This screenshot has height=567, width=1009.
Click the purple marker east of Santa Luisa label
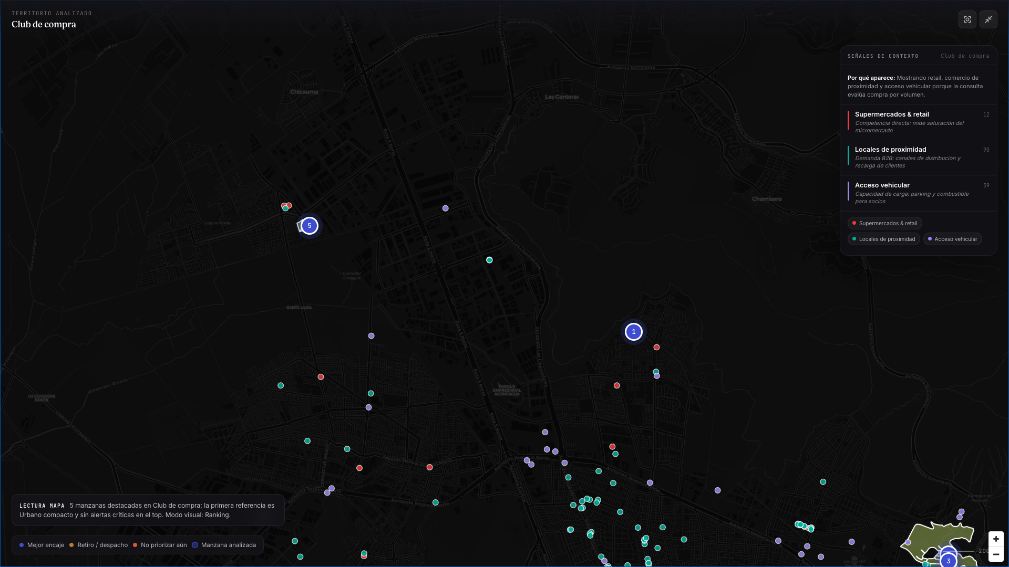[371, 336]
